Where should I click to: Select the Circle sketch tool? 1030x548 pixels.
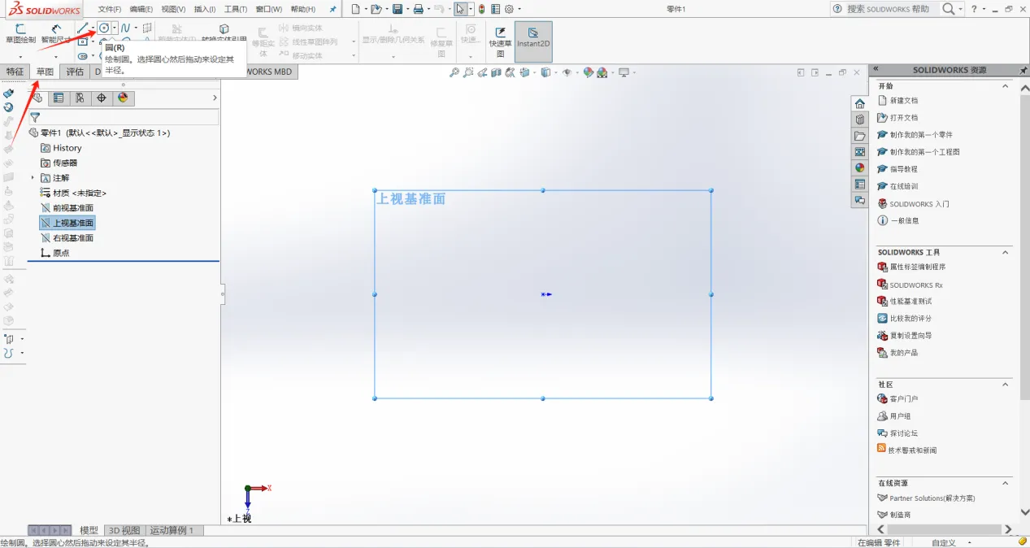pyautogui.click(x=104, y=28)
